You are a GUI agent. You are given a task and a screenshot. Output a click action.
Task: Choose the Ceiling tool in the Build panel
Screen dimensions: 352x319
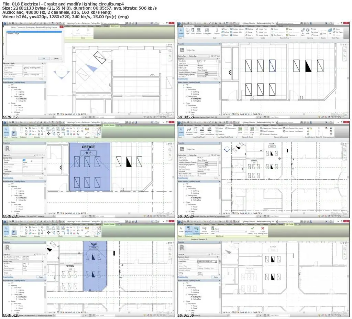click(x=225, y=32)
